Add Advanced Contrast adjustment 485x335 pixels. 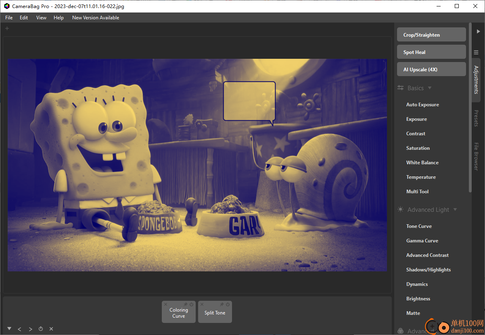[x=427, y=255]
